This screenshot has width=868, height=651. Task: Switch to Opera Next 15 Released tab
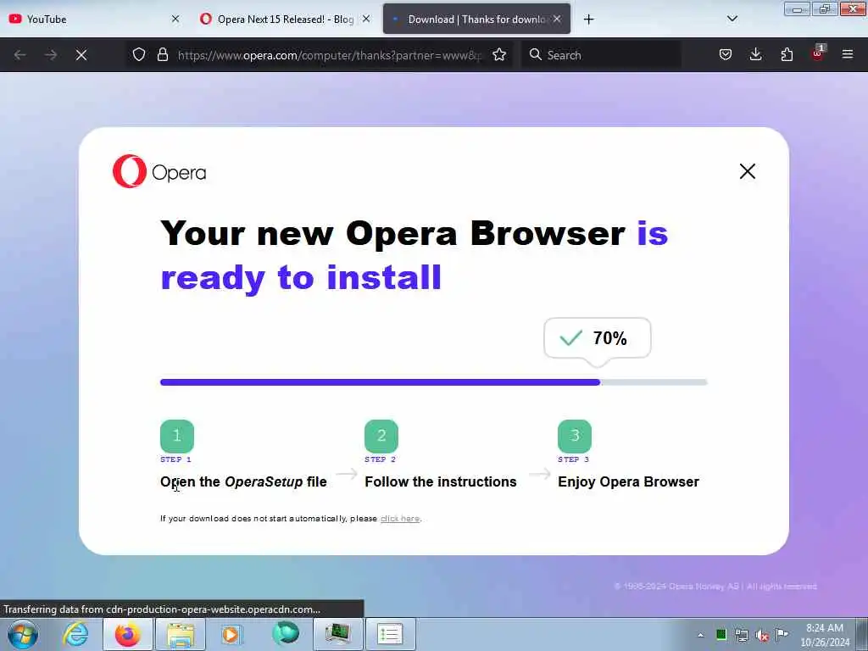285,19
